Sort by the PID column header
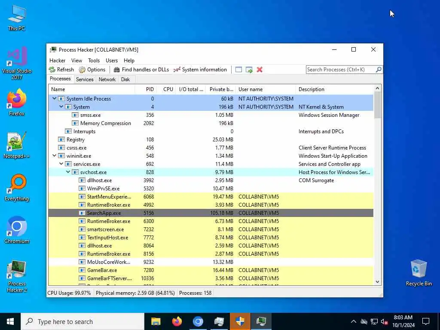This screenshot has width=440, height=330. [x=146, y=89]
